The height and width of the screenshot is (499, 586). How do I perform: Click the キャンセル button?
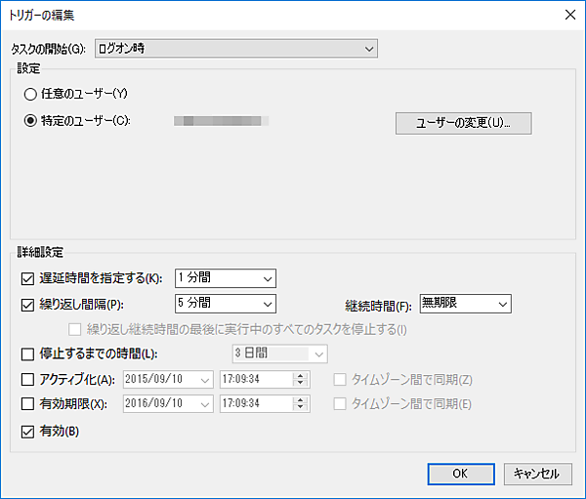[538, 474]
